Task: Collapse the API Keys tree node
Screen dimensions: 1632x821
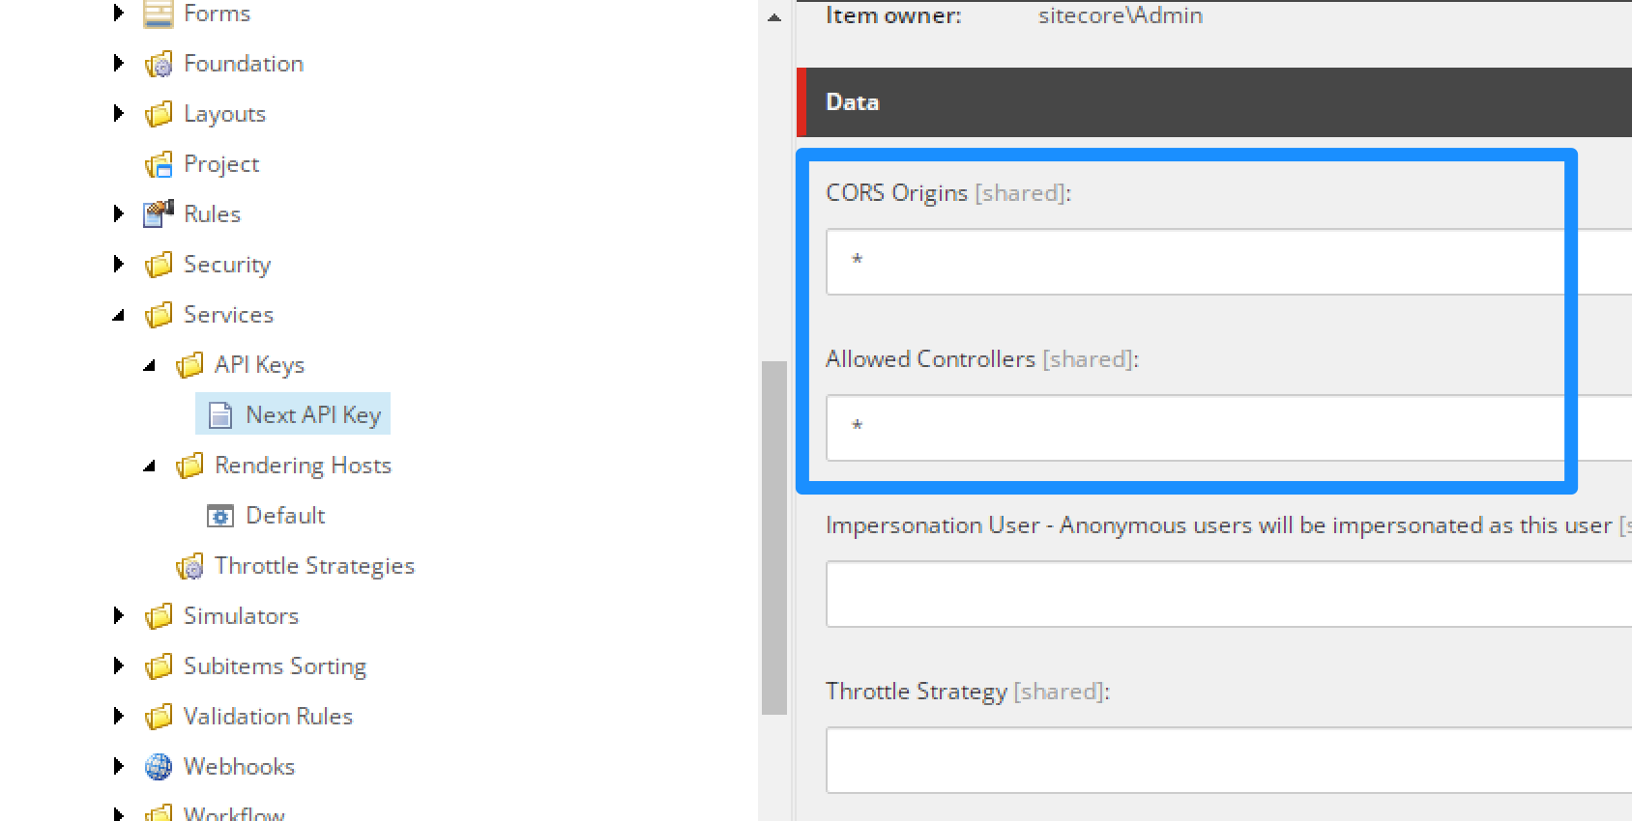Action: [149, 365]
